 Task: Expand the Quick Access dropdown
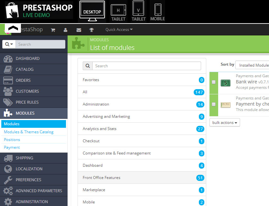(119, 30)
